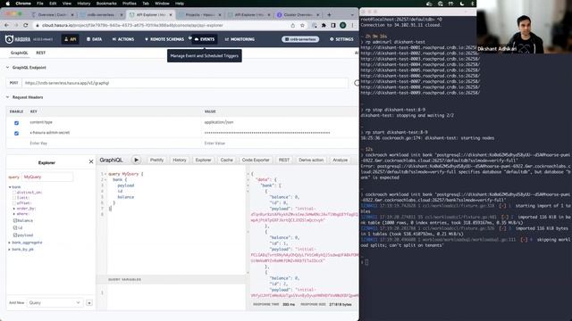Collapse the bank node in Explorer

point(10,187)
